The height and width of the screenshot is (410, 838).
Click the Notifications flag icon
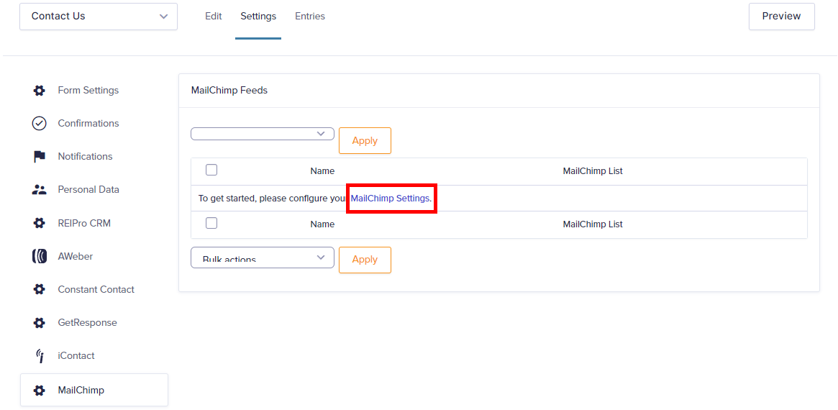(39, 157)
